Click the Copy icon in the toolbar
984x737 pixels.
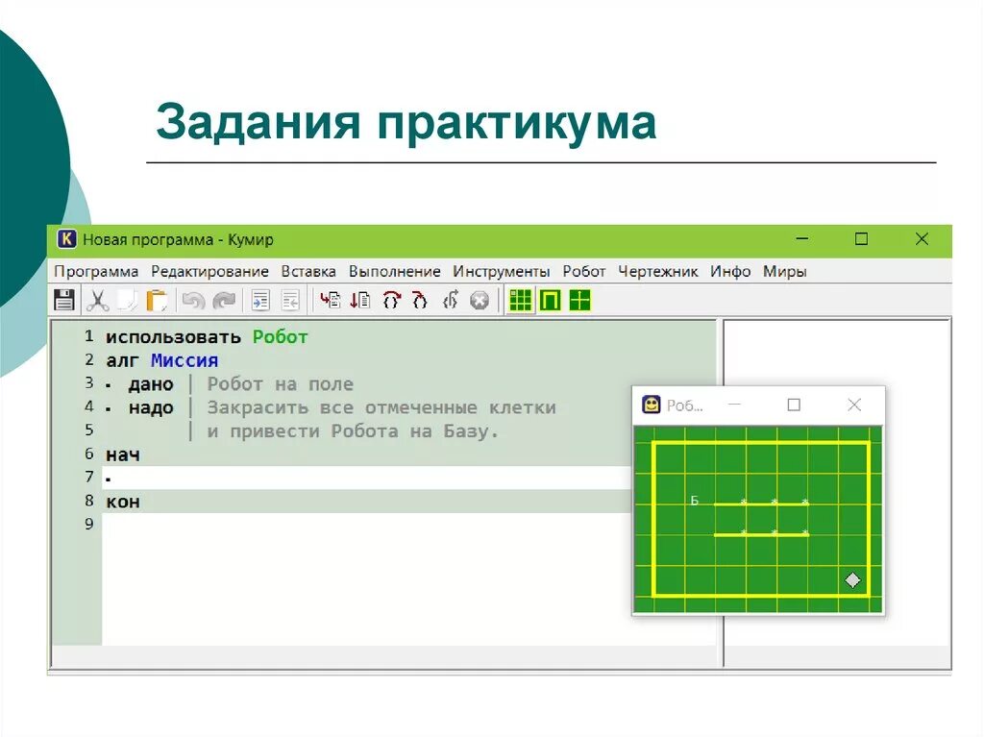pyautogui.click(x=127, y=300)
